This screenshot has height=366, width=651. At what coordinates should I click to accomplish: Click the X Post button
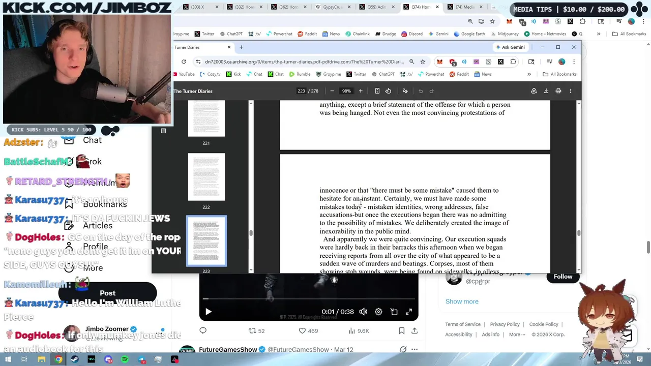point(107,293)
